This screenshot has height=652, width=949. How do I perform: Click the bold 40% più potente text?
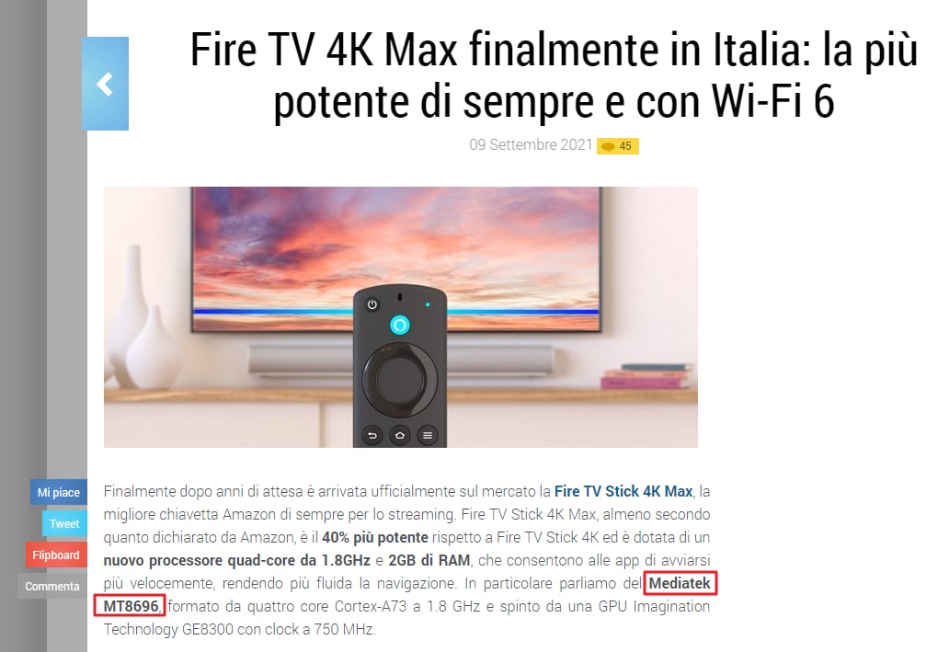coord(374,537)
